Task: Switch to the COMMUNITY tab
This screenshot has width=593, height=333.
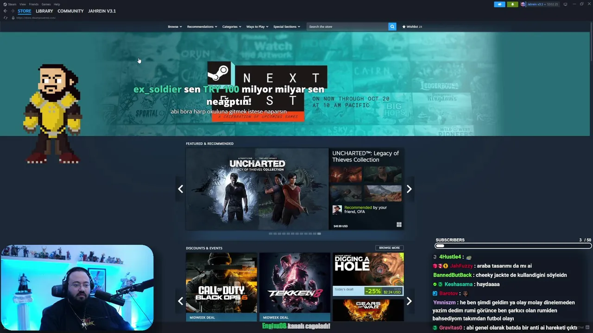Action: coord(70,11)
